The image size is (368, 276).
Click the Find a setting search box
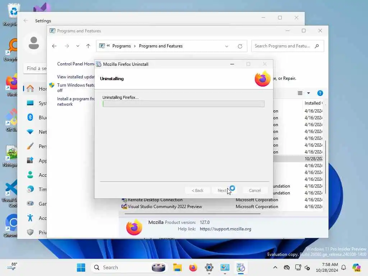coord(35,68)
